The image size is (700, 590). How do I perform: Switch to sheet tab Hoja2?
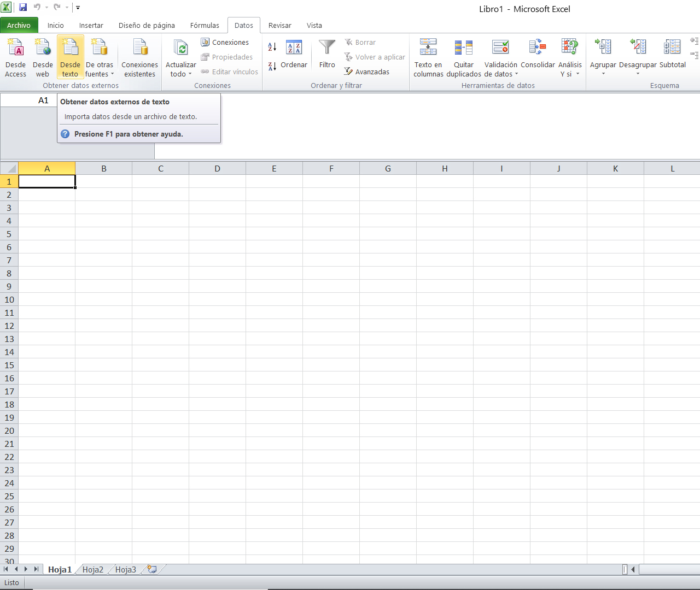(93, 570)
